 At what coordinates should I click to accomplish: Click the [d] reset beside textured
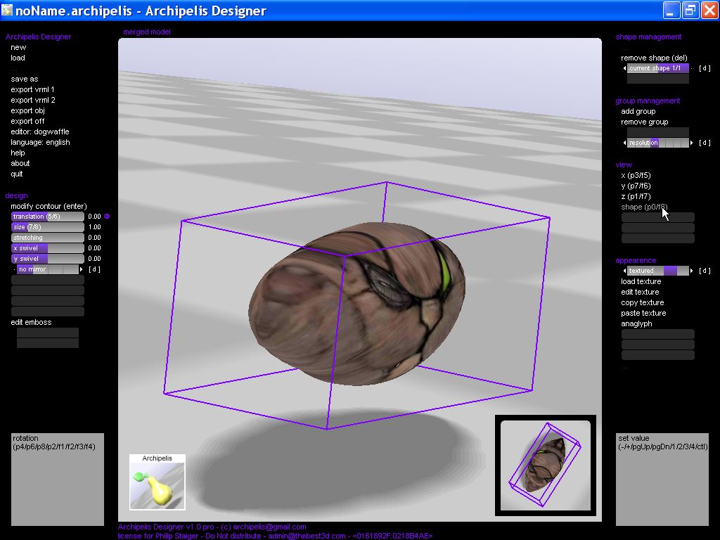pyautogui.click(x=705, y=271)
